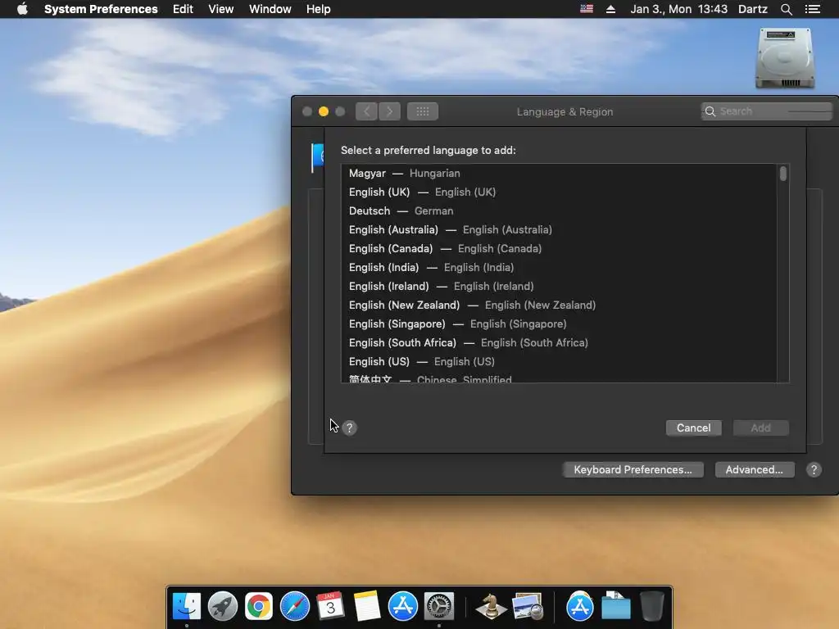
Task: Launch Chess from the Dock
Action: [x=491, y=606]
